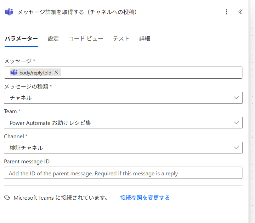Select the パラメーター tab
Screen dimensions: 255x223
(21, 38)
